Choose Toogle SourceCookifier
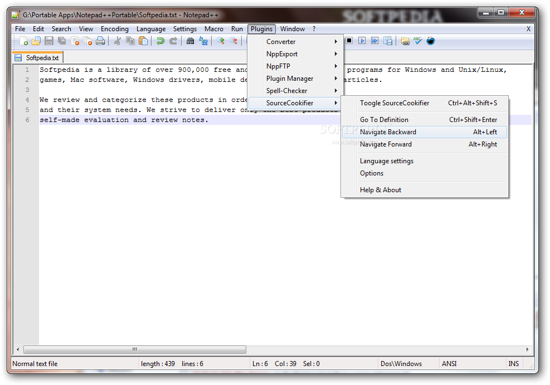550x385 pixels. pyautogui.click(x=425, y=103)
